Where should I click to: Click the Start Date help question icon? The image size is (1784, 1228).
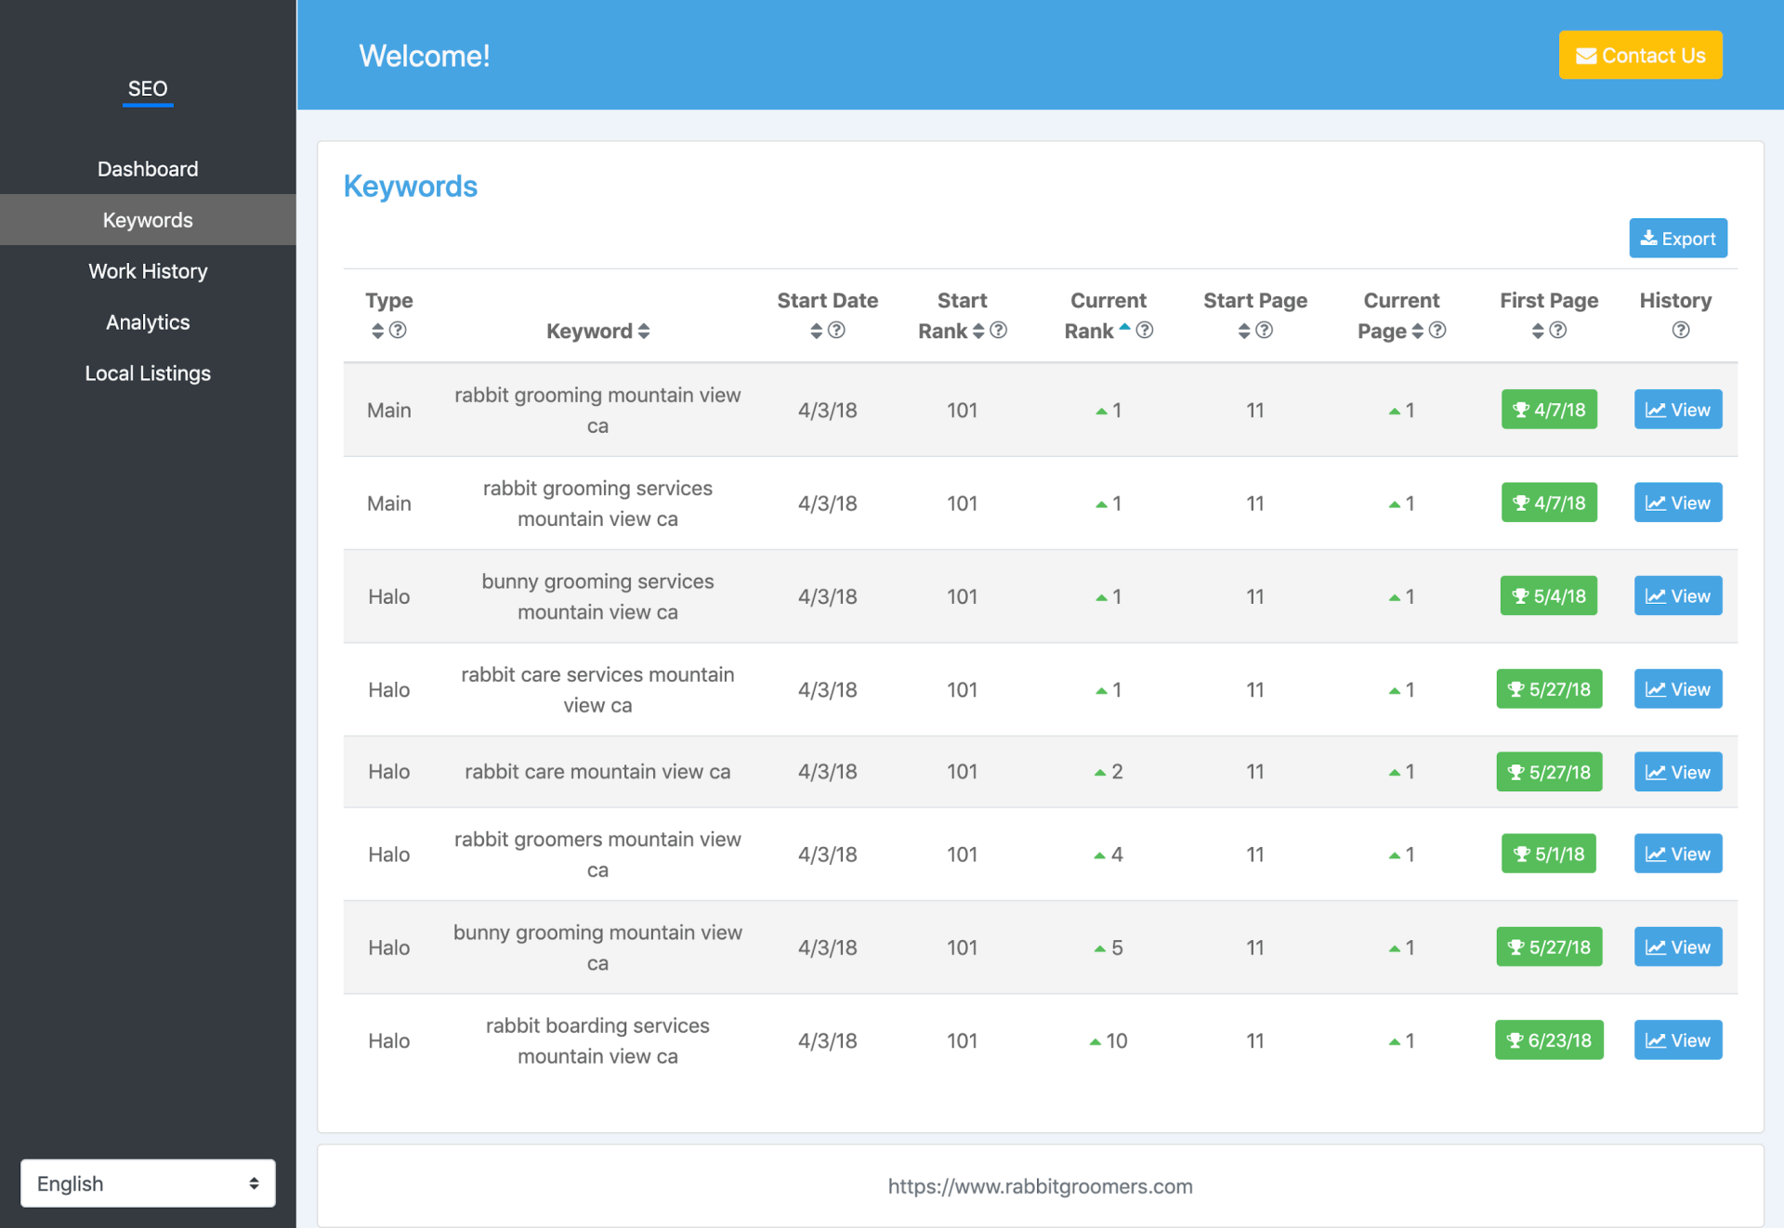(836, 331)
